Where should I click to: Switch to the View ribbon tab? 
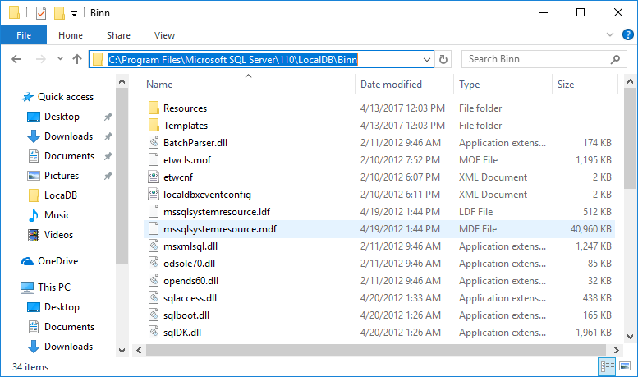pos(164,35)
